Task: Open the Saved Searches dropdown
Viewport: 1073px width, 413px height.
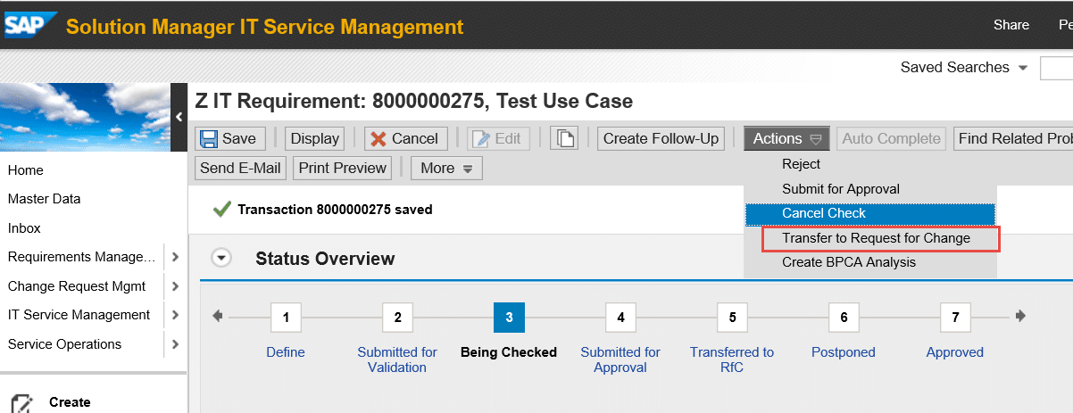Action: [x=1022, y=68]
